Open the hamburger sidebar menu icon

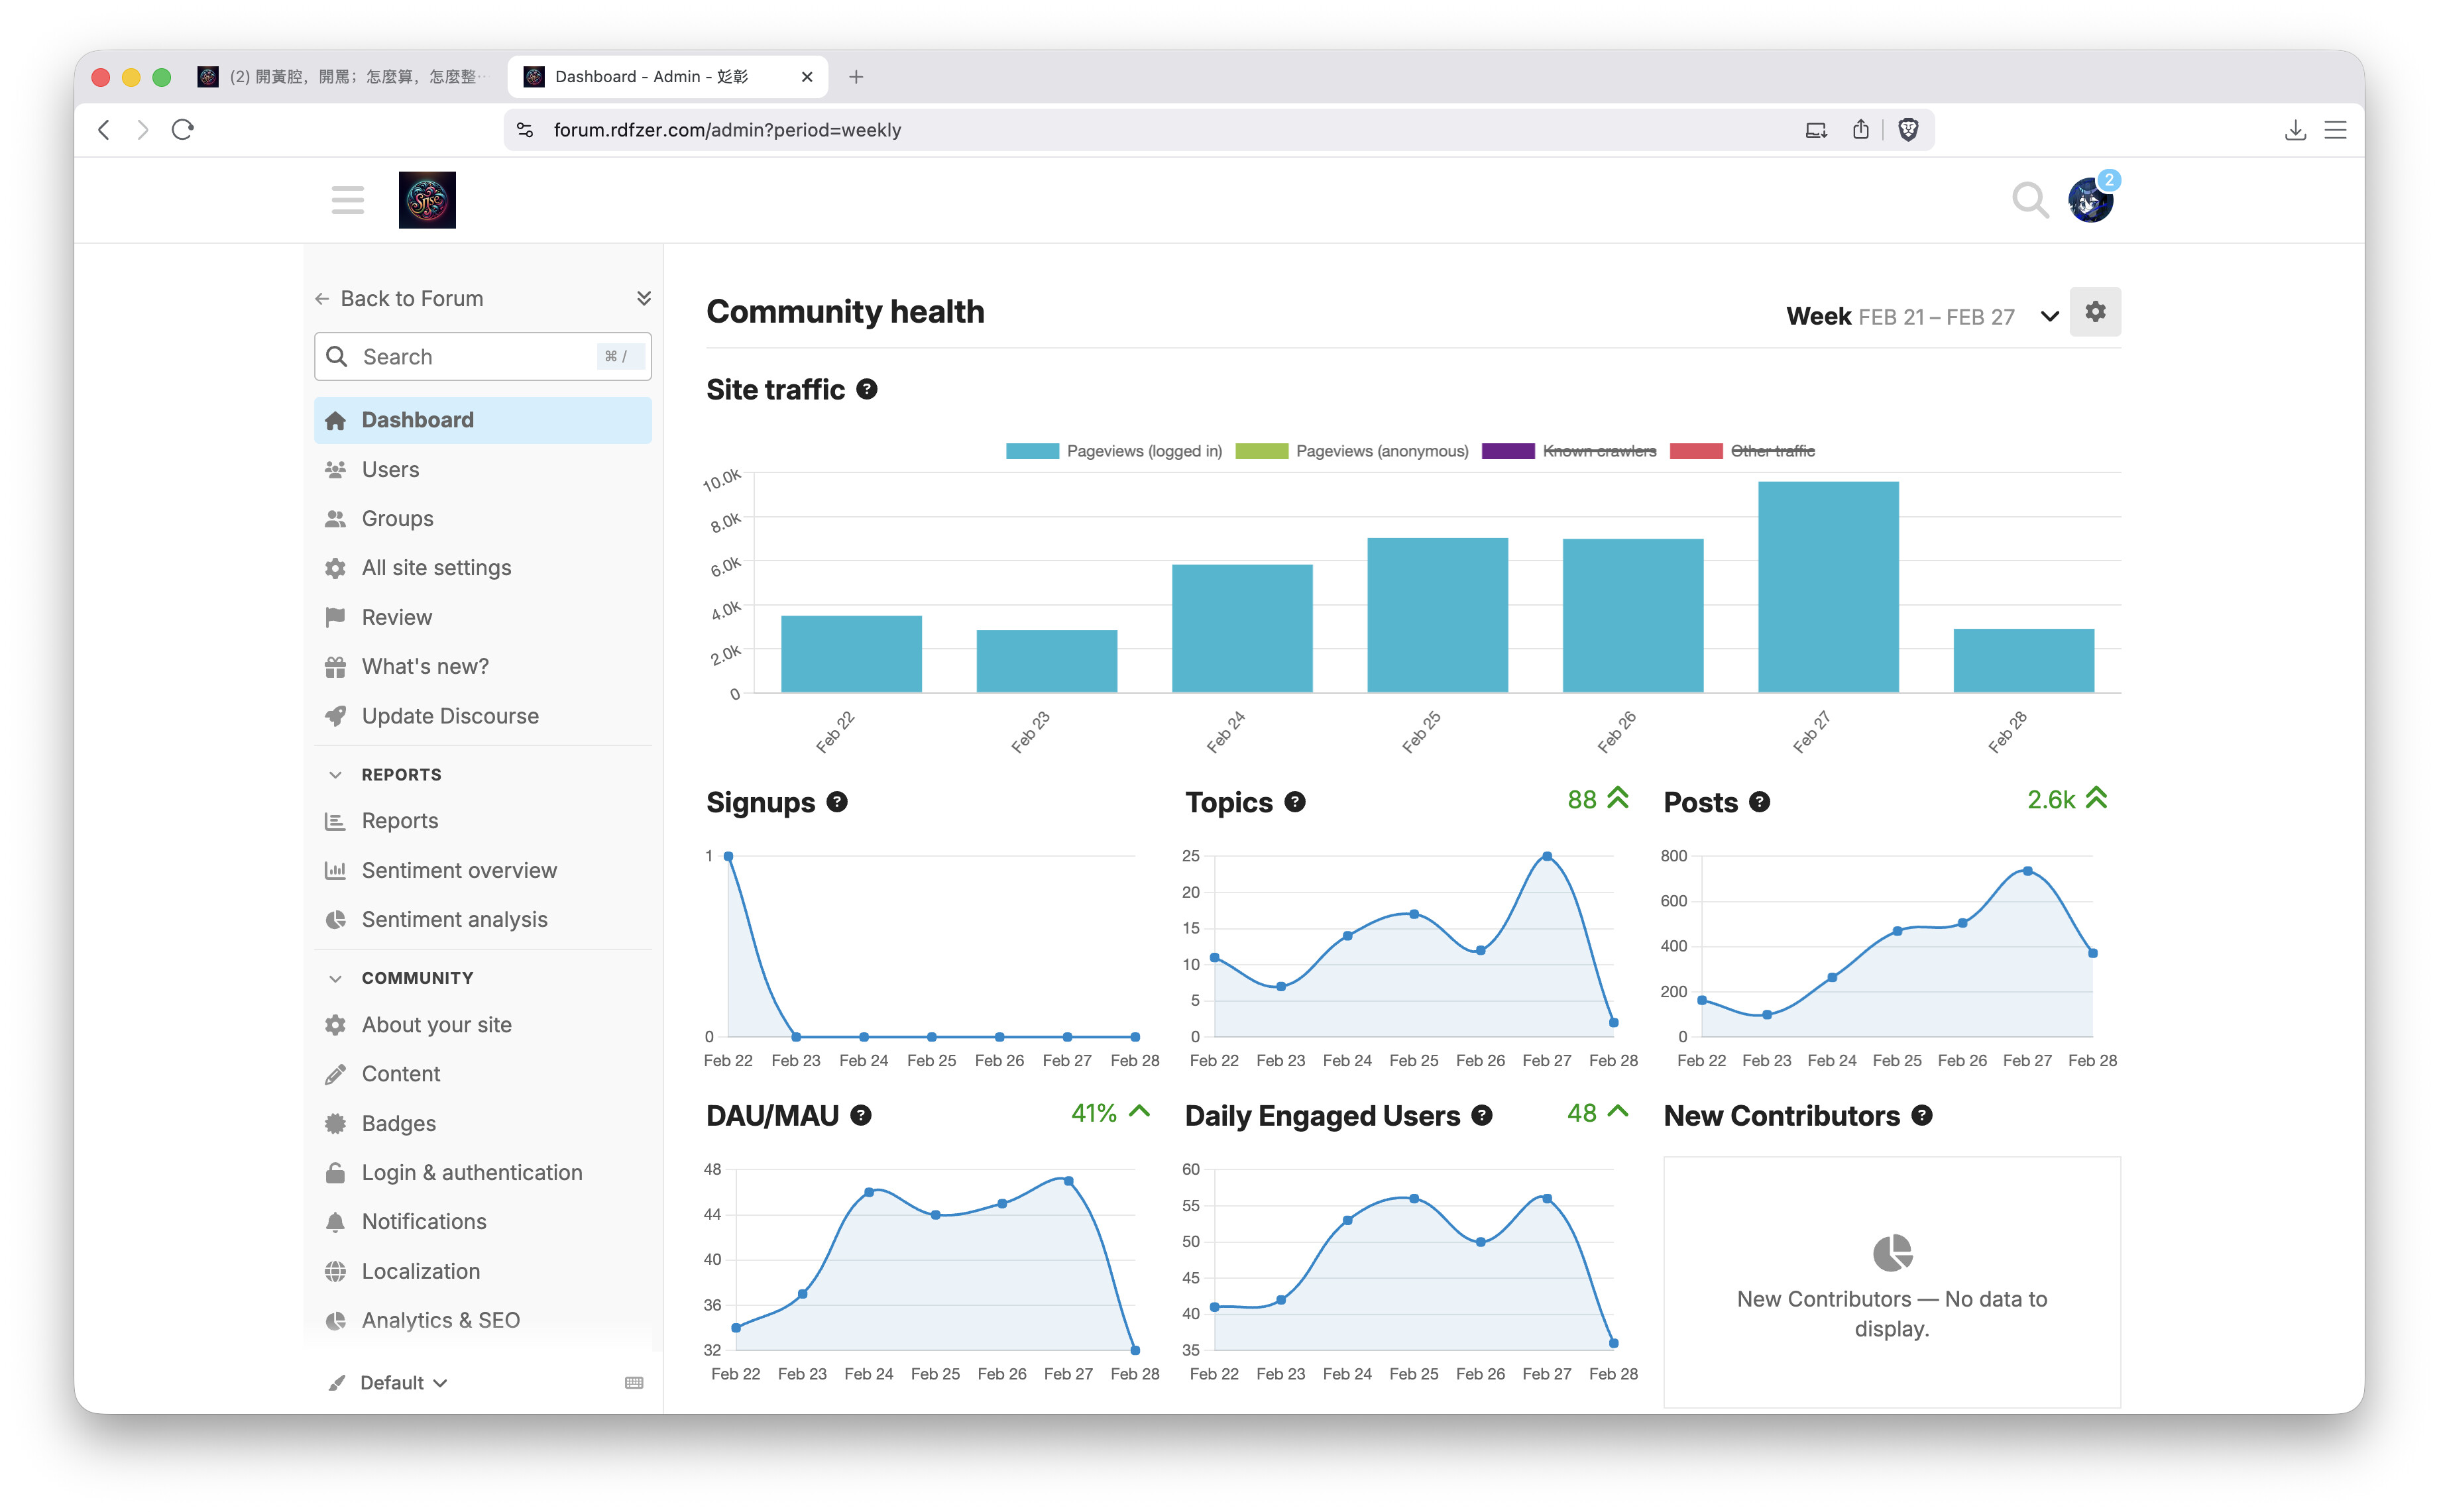(x=347, y=200)
